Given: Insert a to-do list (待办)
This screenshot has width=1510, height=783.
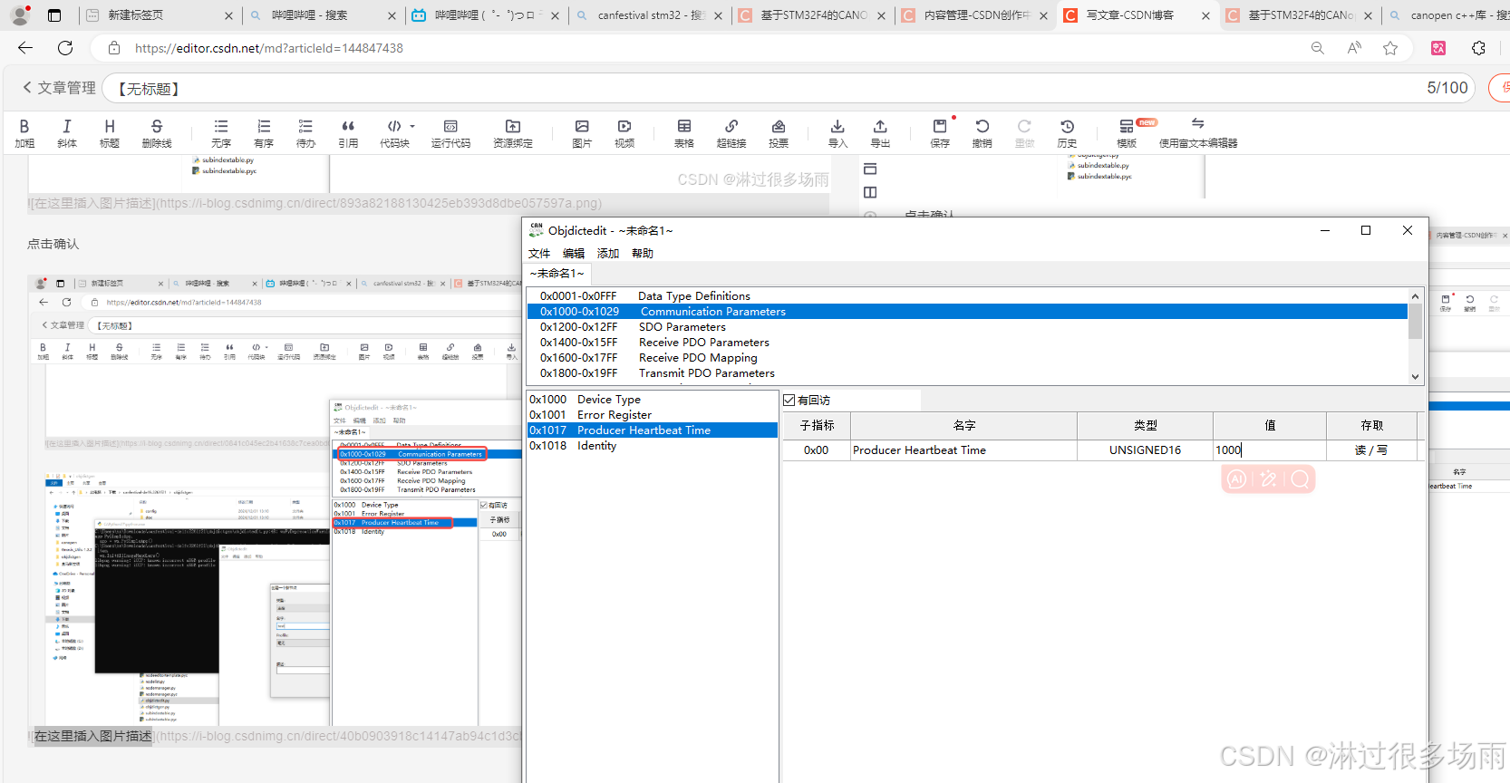Looking at the screenshot, I should point(305,132).
